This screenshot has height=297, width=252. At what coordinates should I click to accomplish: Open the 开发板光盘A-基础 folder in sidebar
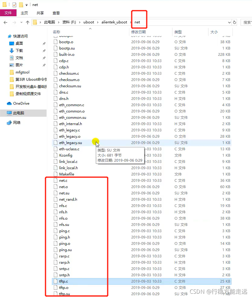click(31, 87)
